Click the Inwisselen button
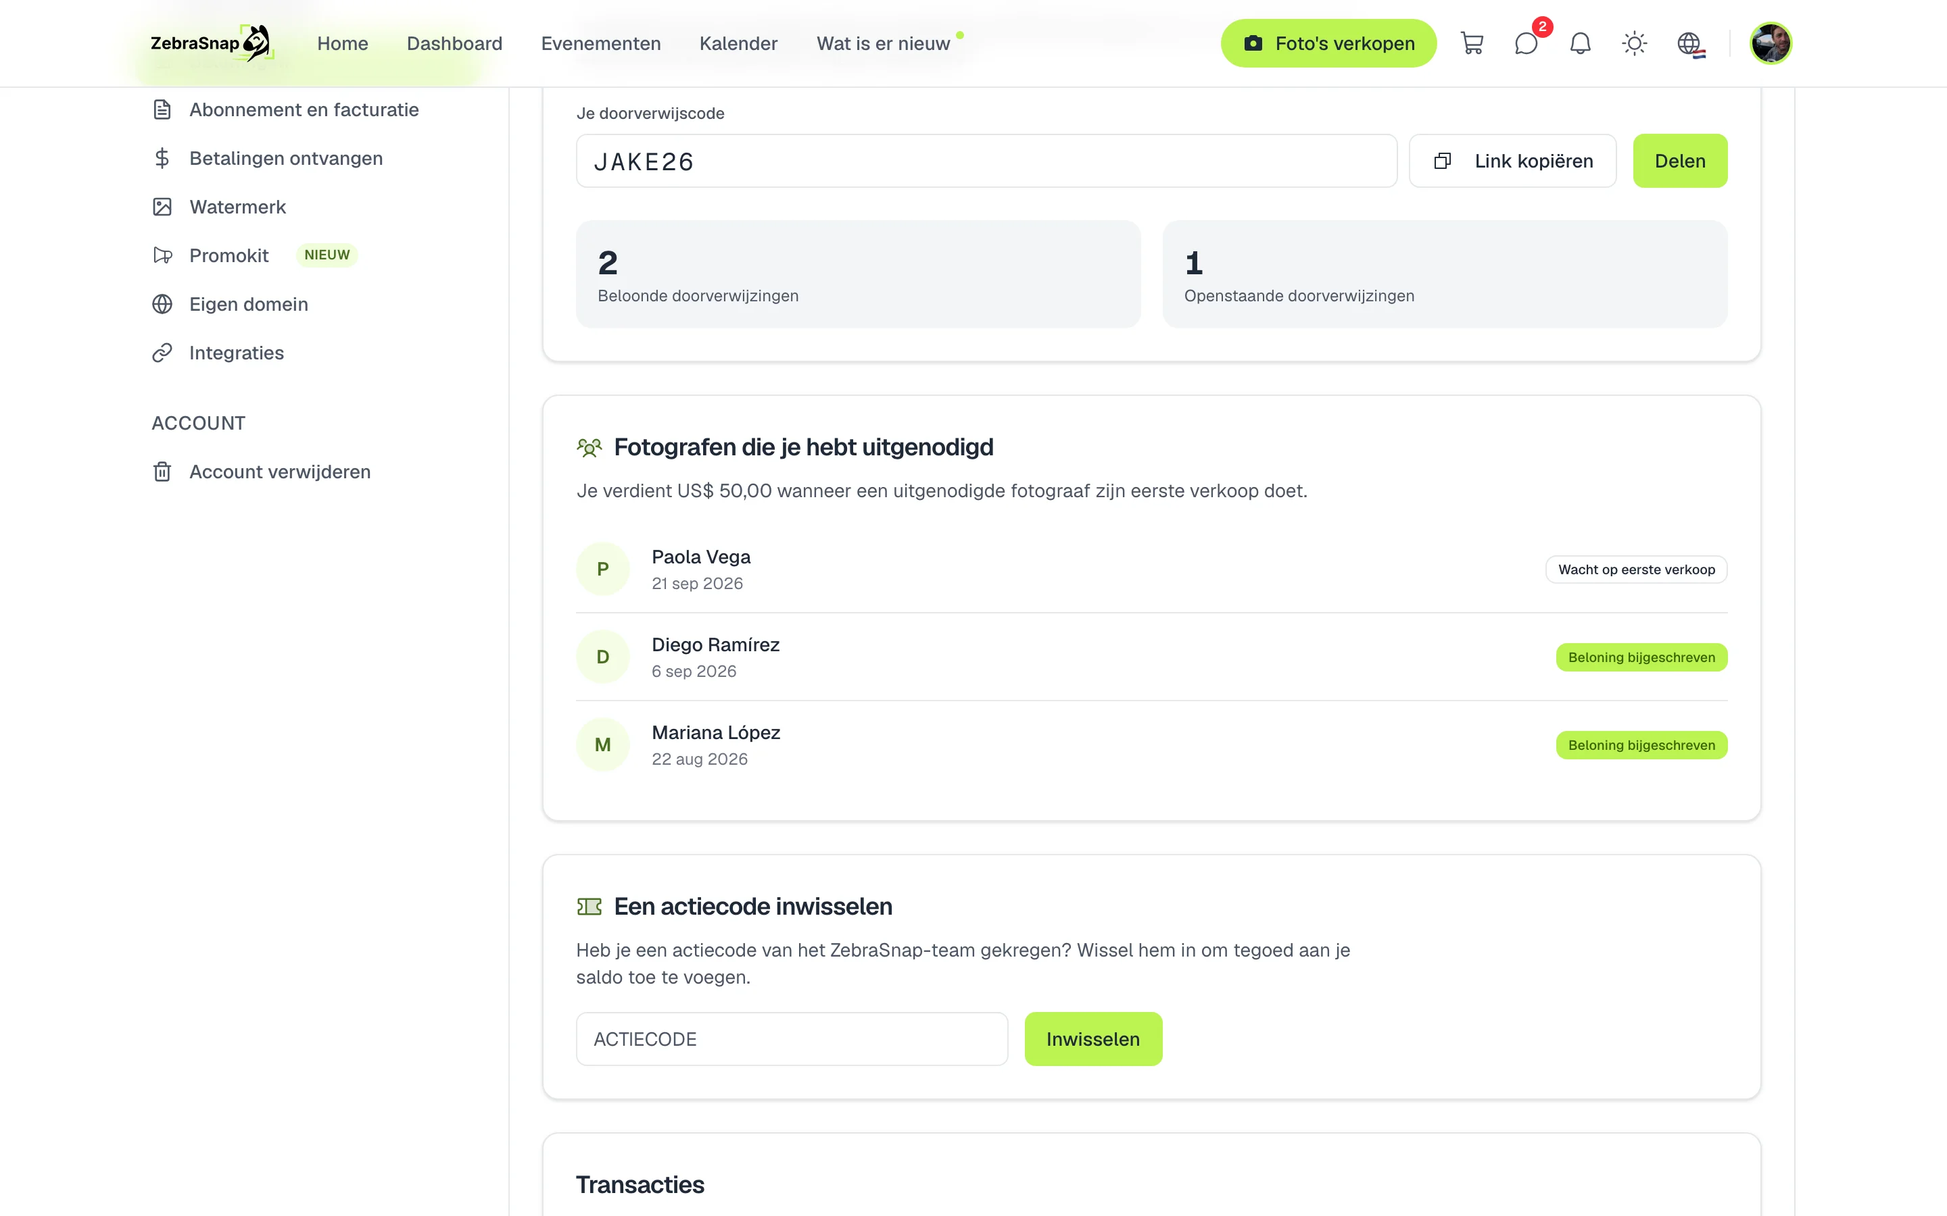The width and height of the screenshot is (1947, 1216). 1092,1039
